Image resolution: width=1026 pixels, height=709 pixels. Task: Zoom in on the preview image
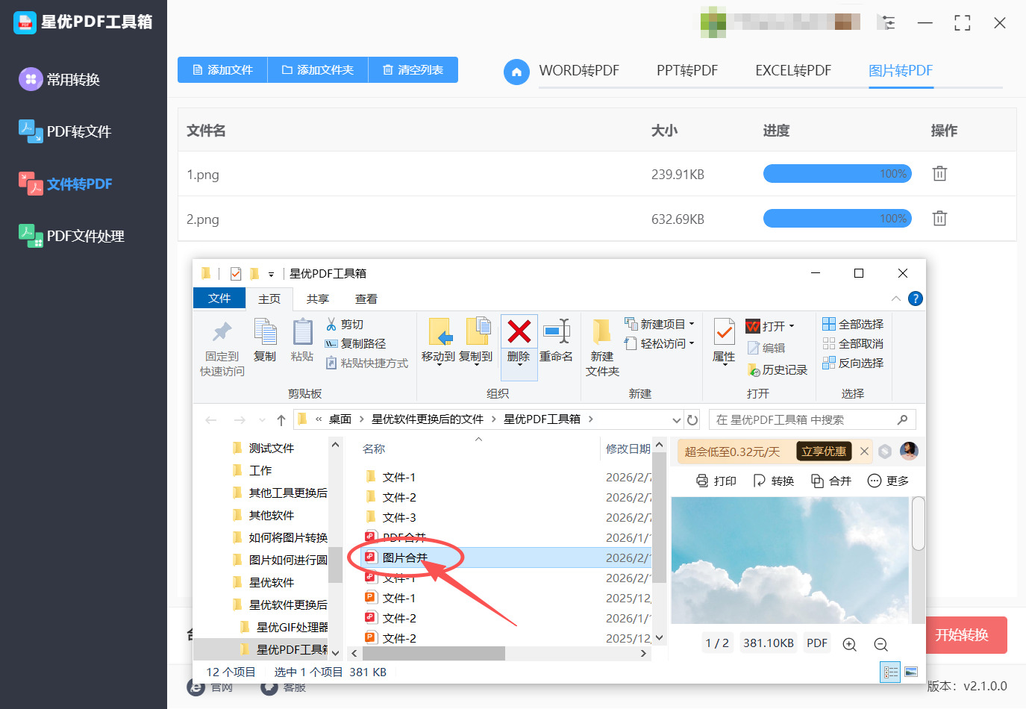(x=849, y=644)
